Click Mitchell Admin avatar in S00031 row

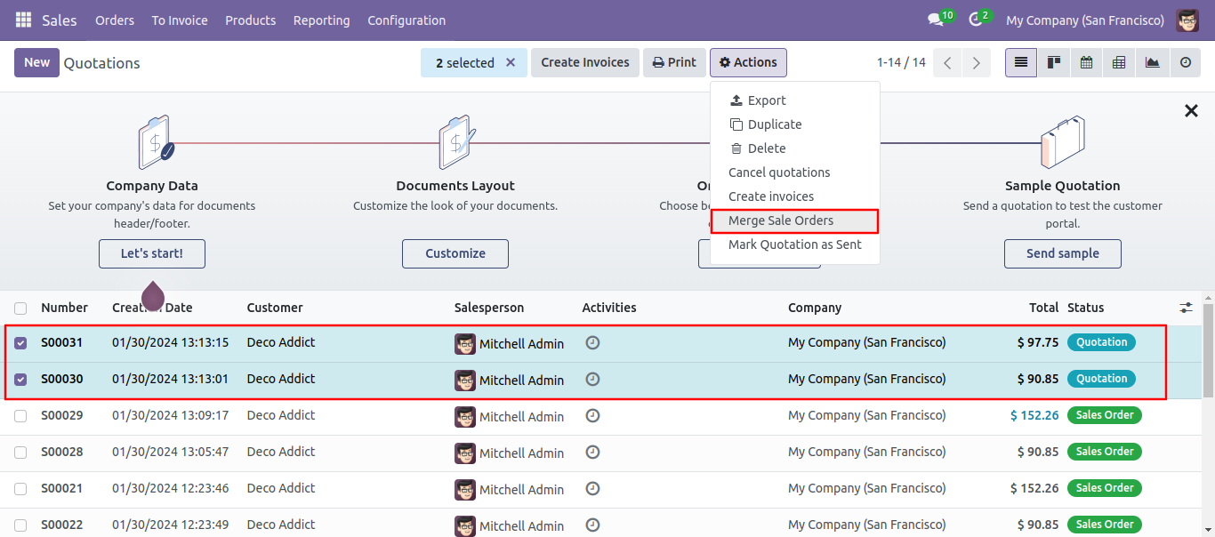point(465,344)
